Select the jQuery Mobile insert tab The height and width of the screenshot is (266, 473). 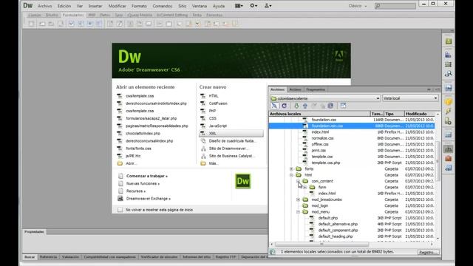coord(140,15)
